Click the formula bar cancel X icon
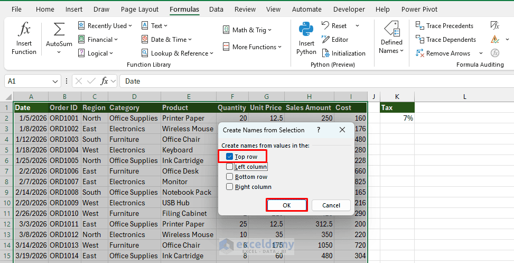 [x=79, y=81]
